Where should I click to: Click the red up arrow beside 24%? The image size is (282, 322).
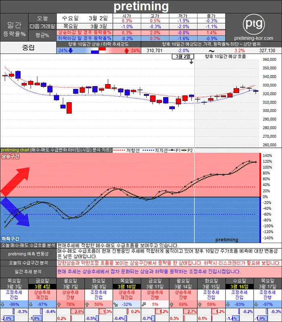(x=126, y=51)
